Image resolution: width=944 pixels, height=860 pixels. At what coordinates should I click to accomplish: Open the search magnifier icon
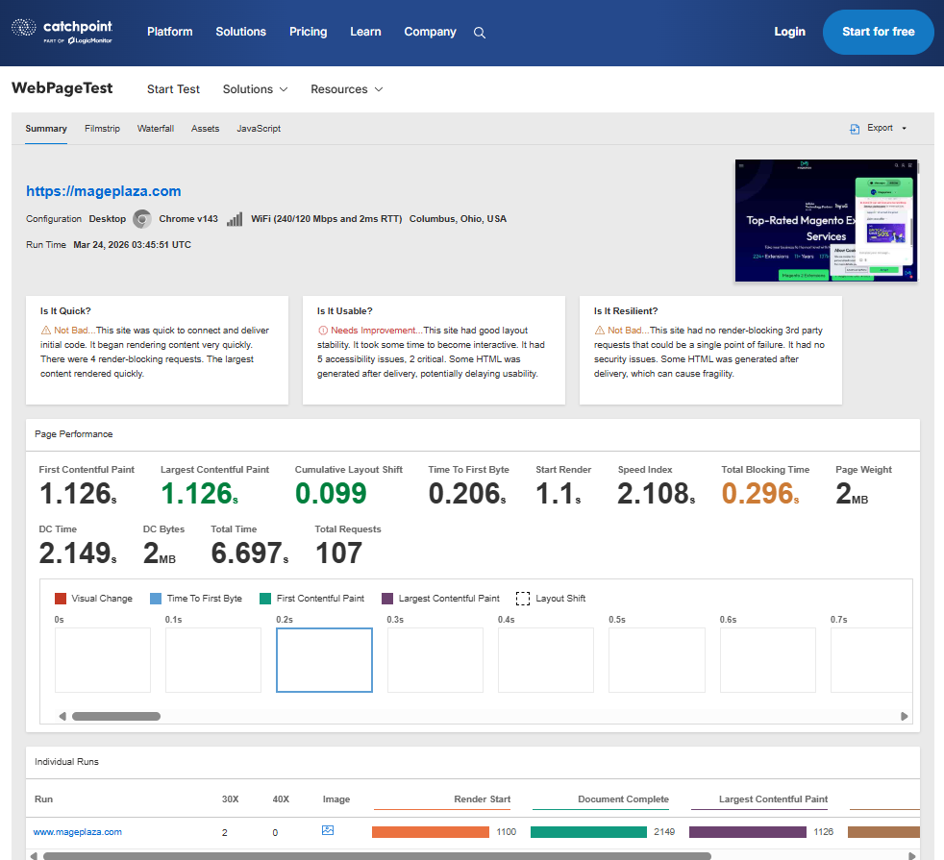pyautogui.click(x=479, y=32)
